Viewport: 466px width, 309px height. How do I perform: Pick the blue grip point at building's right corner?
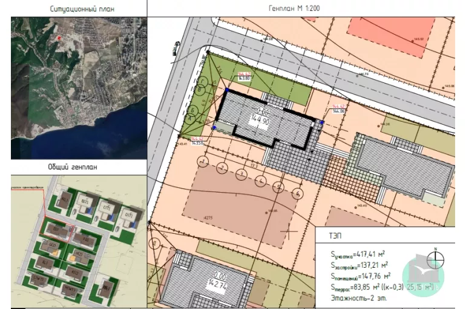coord(322,122)
